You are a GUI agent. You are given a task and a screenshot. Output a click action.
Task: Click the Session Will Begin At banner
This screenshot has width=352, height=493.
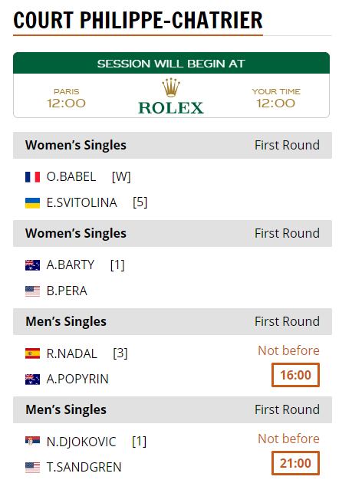172,63
